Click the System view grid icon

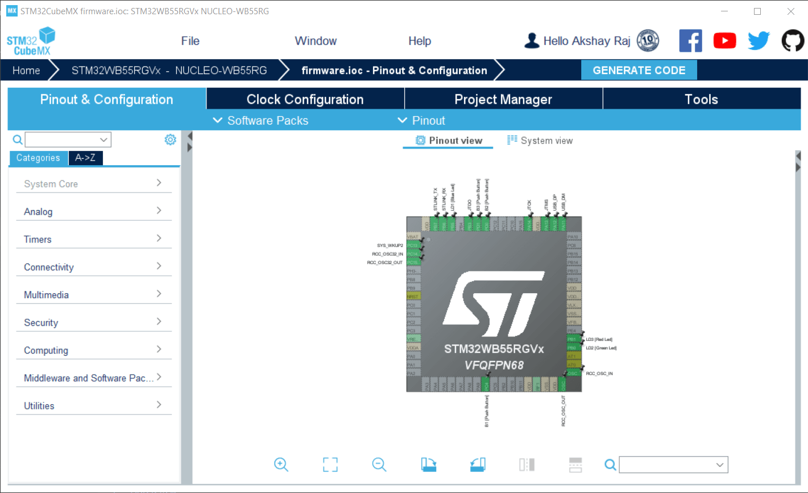pyautogui.click(x=512, y=140)
